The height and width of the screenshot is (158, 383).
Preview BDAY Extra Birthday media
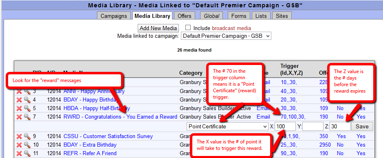pyautogui.click(x=27, y=145)
